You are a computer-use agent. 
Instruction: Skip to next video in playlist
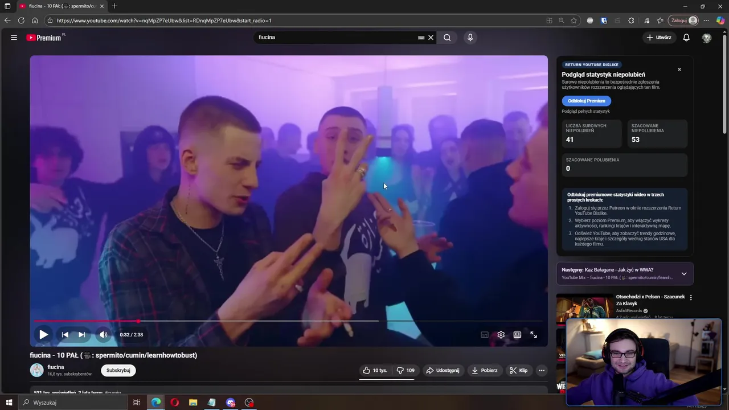pos(81,335)
